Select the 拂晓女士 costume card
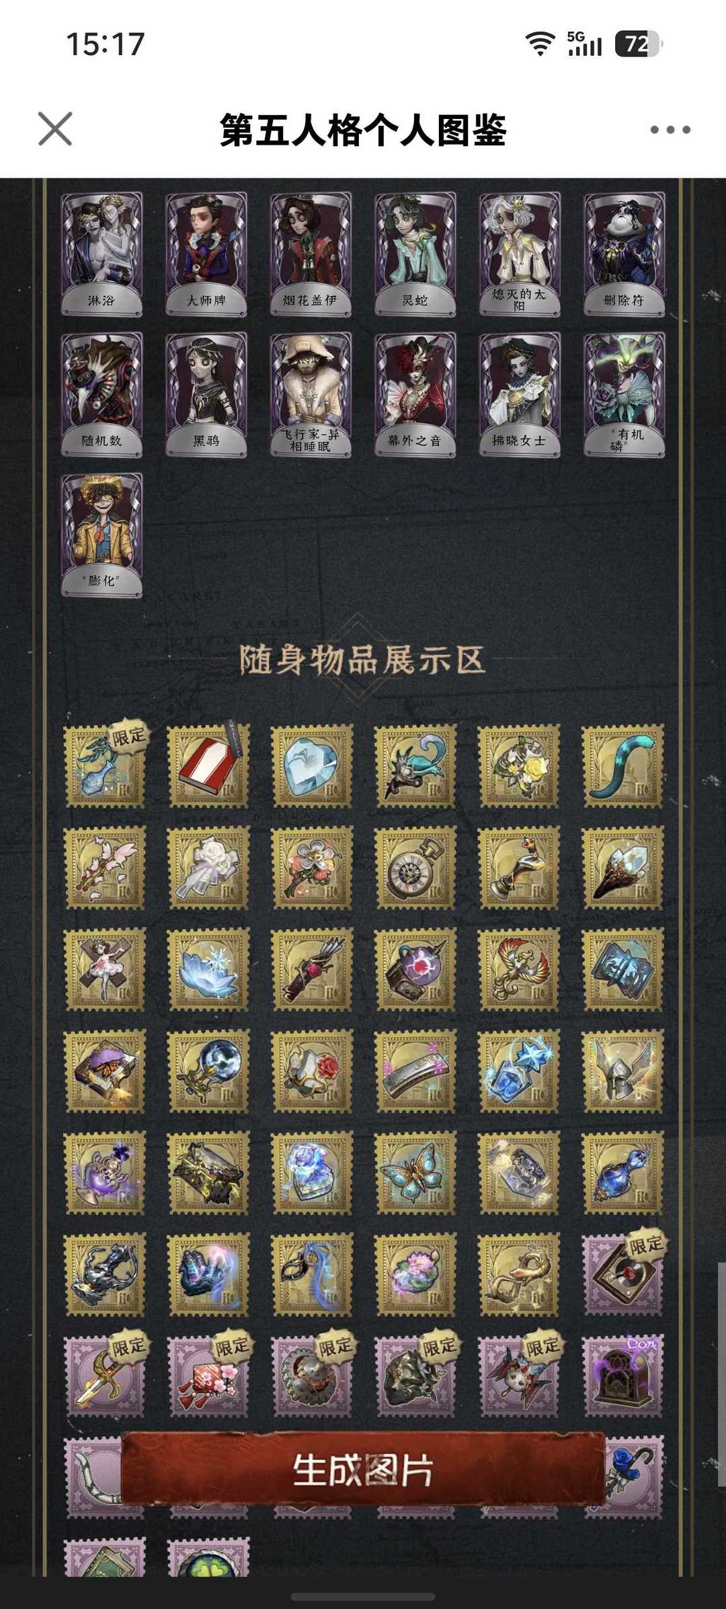Screen dimensions: 726x1609 (520, 395)
